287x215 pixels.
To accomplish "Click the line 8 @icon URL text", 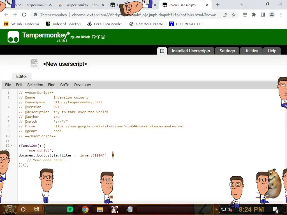I will point(119,126).
